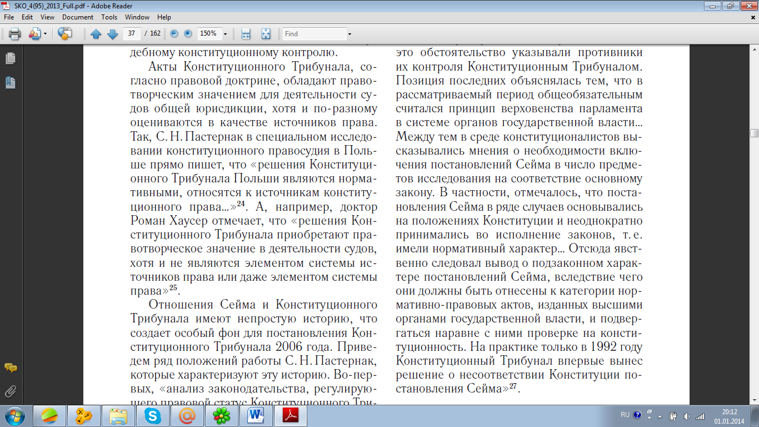Click footnote reference 25 after «права»

point(173,287)
